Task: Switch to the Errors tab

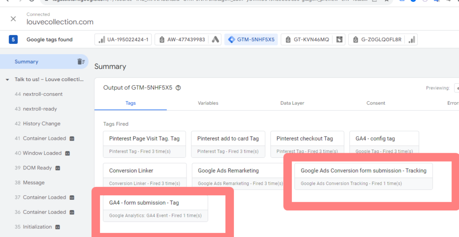Action: coord(453,103)
